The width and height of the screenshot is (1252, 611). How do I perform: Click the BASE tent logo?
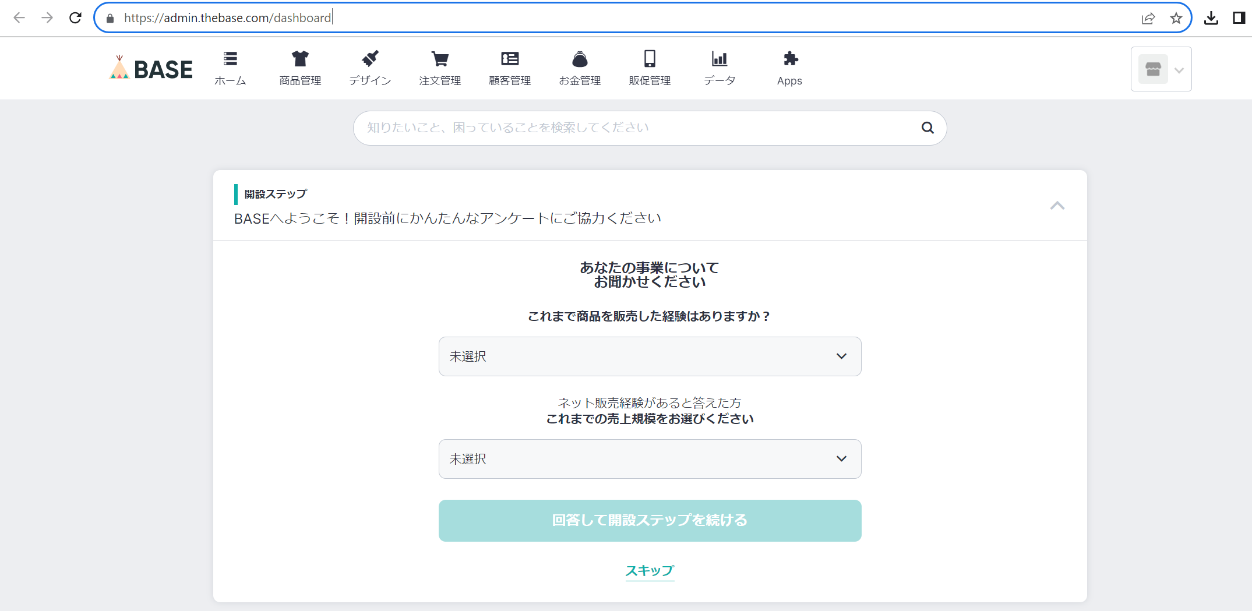click(151, 69)
